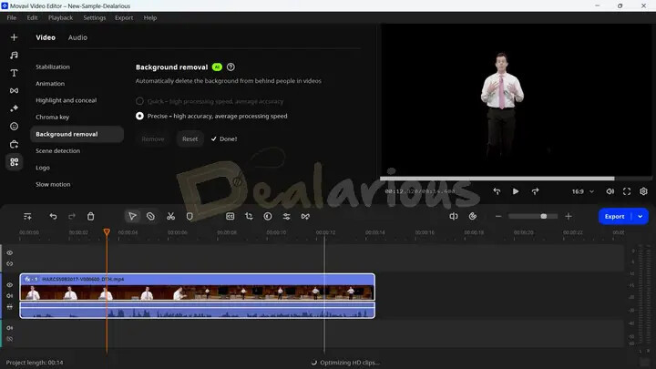Click the blue Export button
Viewport: 656px width, 369px height.
[615, 216]
